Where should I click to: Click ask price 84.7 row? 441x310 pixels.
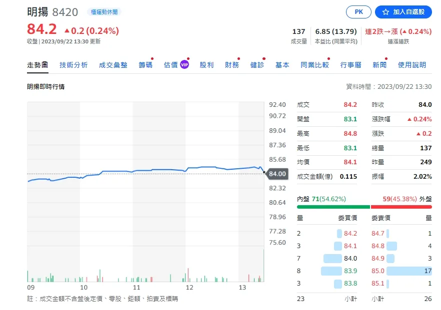click(401, 233)
